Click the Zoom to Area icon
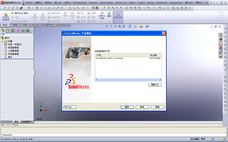228x142 pixels. (111, 26)
